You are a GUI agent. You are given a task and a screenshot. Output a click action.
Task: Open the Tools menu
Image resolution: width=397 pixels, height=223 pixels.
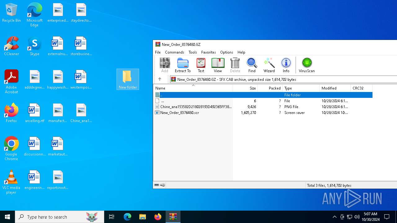pos(193,52)
